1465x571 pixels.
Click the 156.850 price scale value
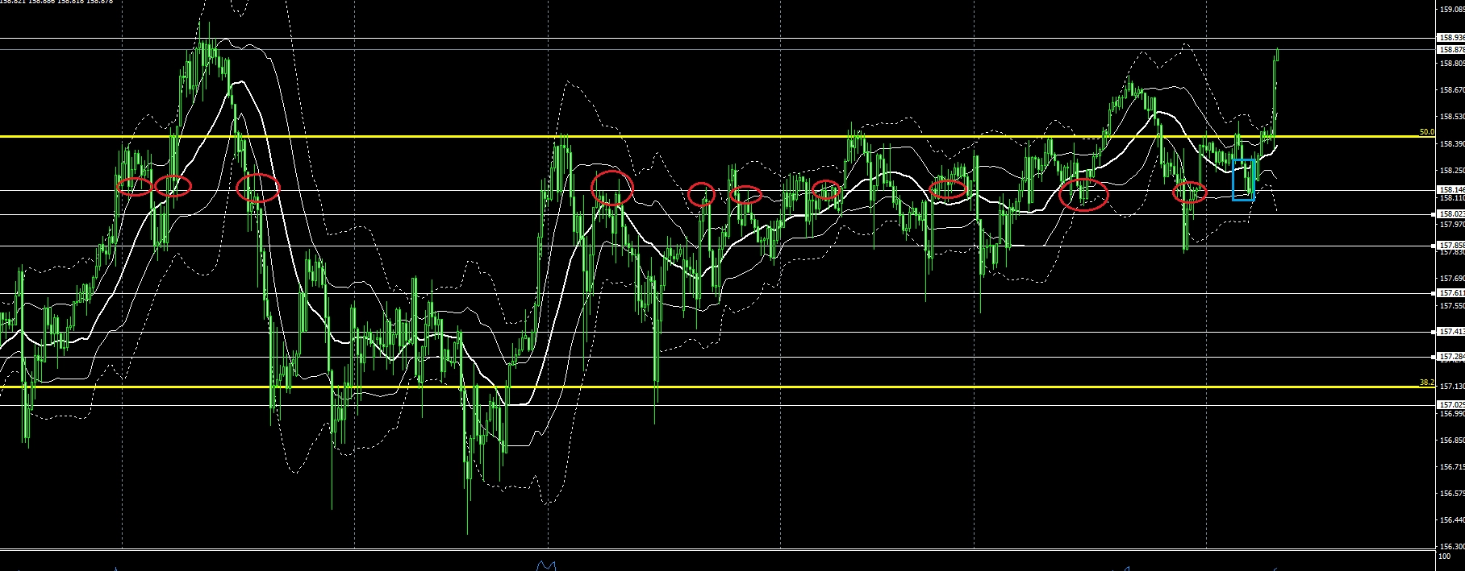[x=1452, y=441]
